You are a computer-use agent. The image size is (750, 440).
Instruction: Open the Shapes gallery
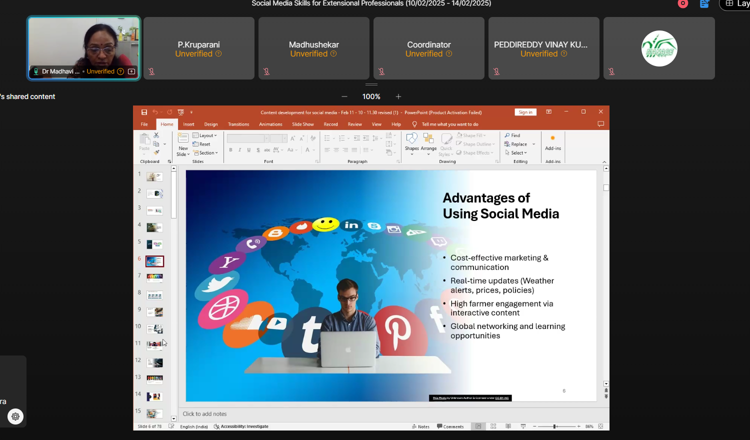pyautogui.click(x=412, y=144)
